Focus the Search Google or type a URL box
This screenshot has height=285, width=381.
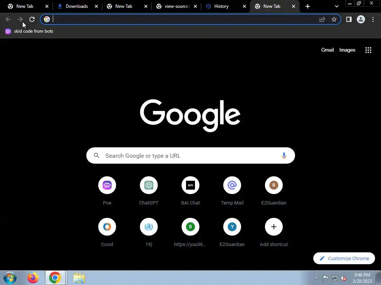pos(190,155)
